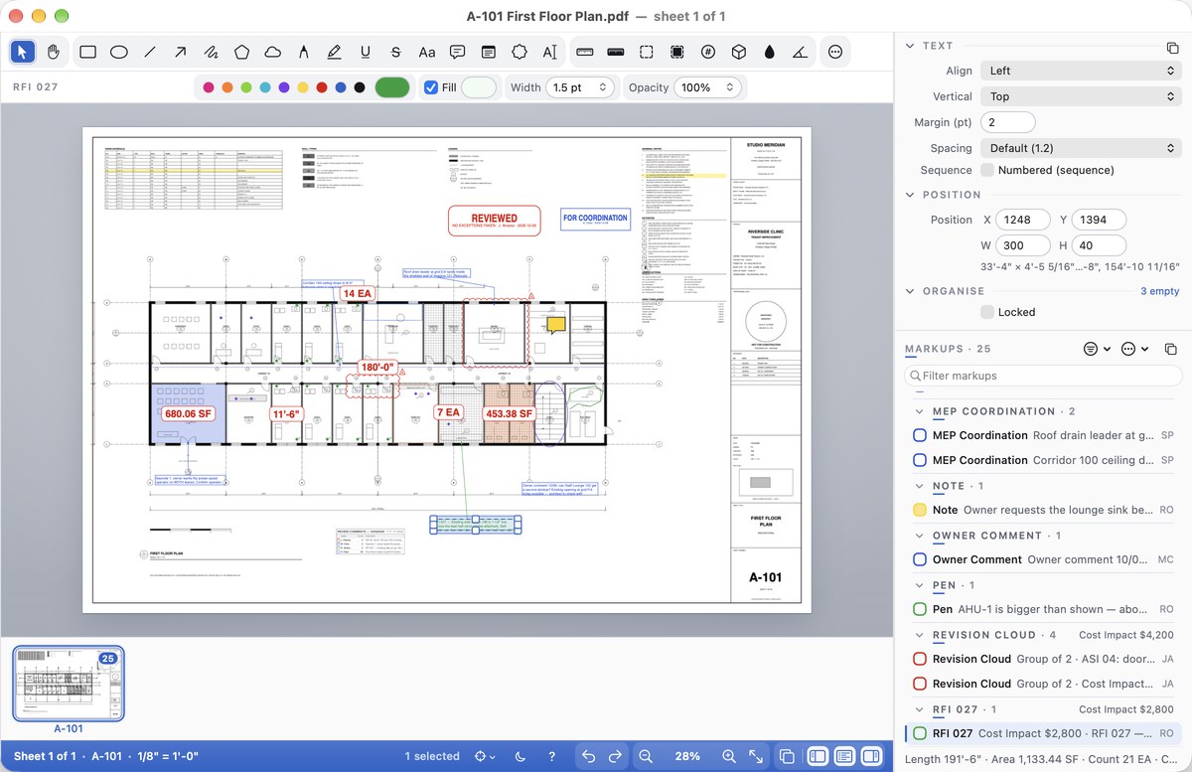Select the underline text tool

[365, 52]
